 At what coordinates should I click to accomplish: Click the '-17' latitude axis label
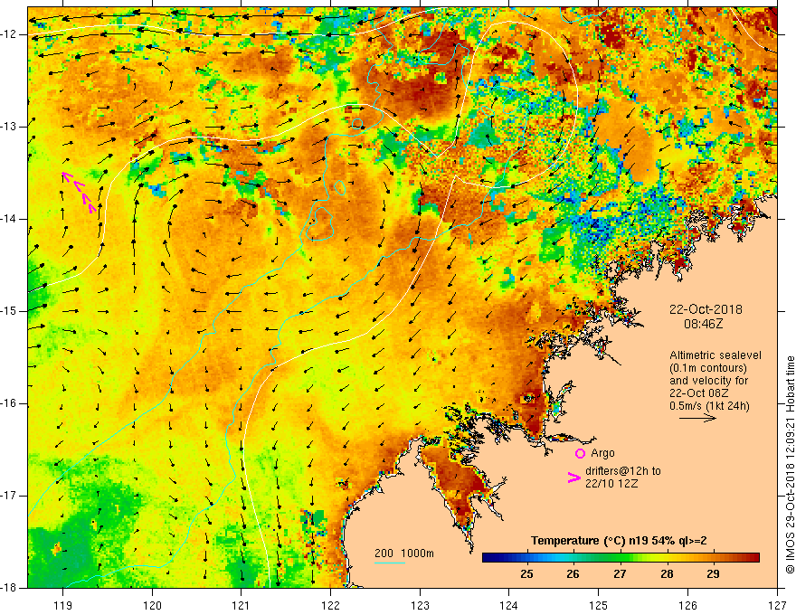click(10, 496)
